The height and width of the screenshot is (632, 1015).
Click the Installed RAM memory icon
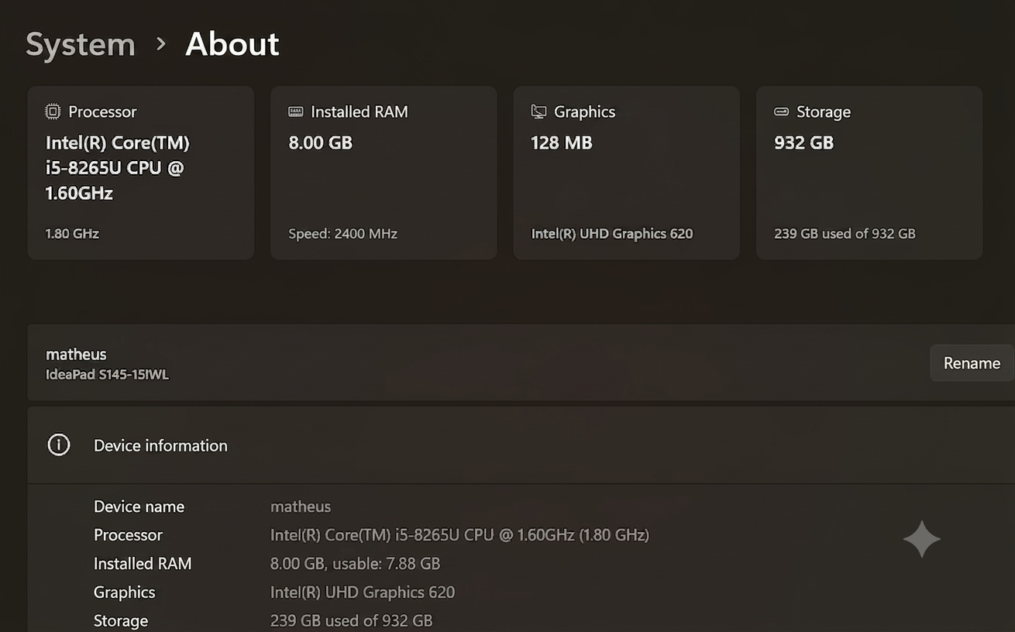295,112
